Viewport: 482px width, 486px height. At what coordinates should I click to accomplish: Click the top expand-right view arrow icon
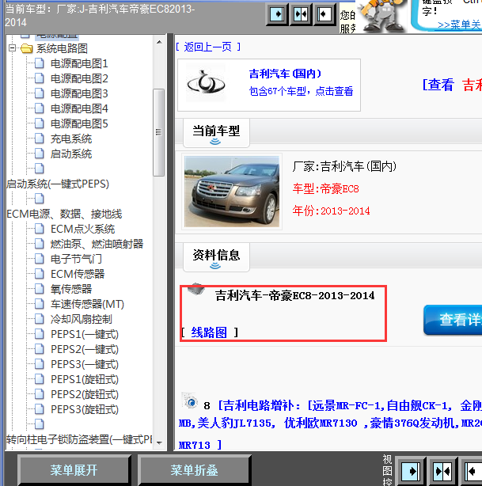point(277,14)
